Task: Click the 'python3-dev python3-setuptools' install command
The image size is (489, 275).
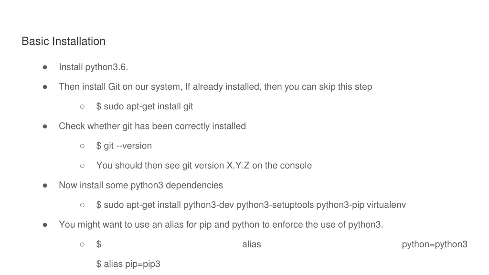Action: pos(251,205)
